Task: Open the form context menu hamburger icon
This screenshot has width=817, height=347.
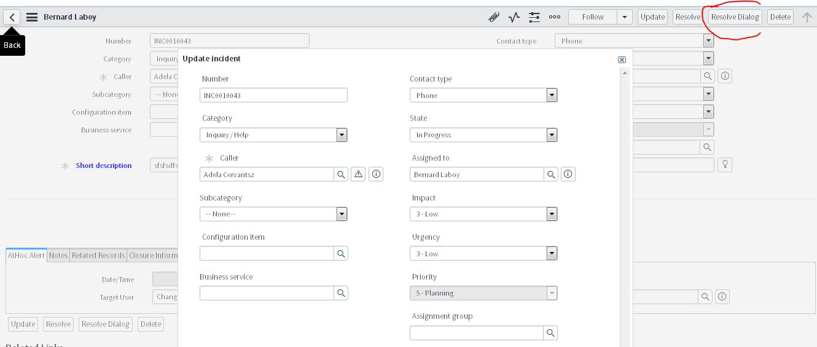Action: click(x=32, y=17)
